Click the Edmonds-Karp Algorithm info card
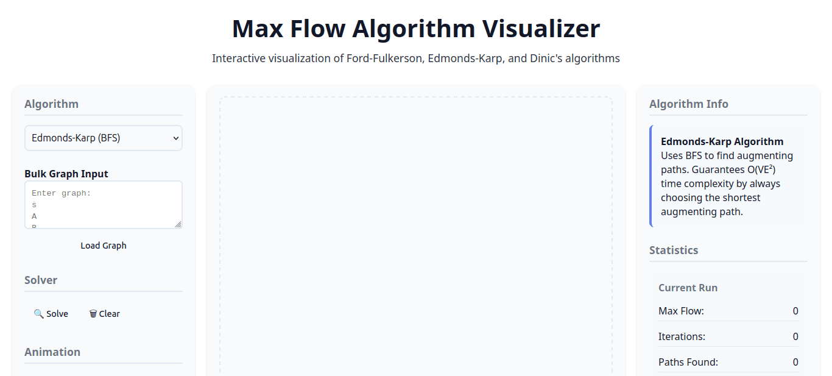This screenshot has width=832, height=376. pos(727,176)
